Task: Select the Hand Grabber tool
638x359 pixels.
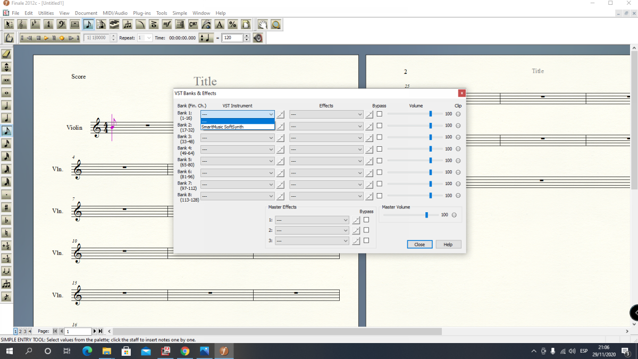Action: pos(263,24)
